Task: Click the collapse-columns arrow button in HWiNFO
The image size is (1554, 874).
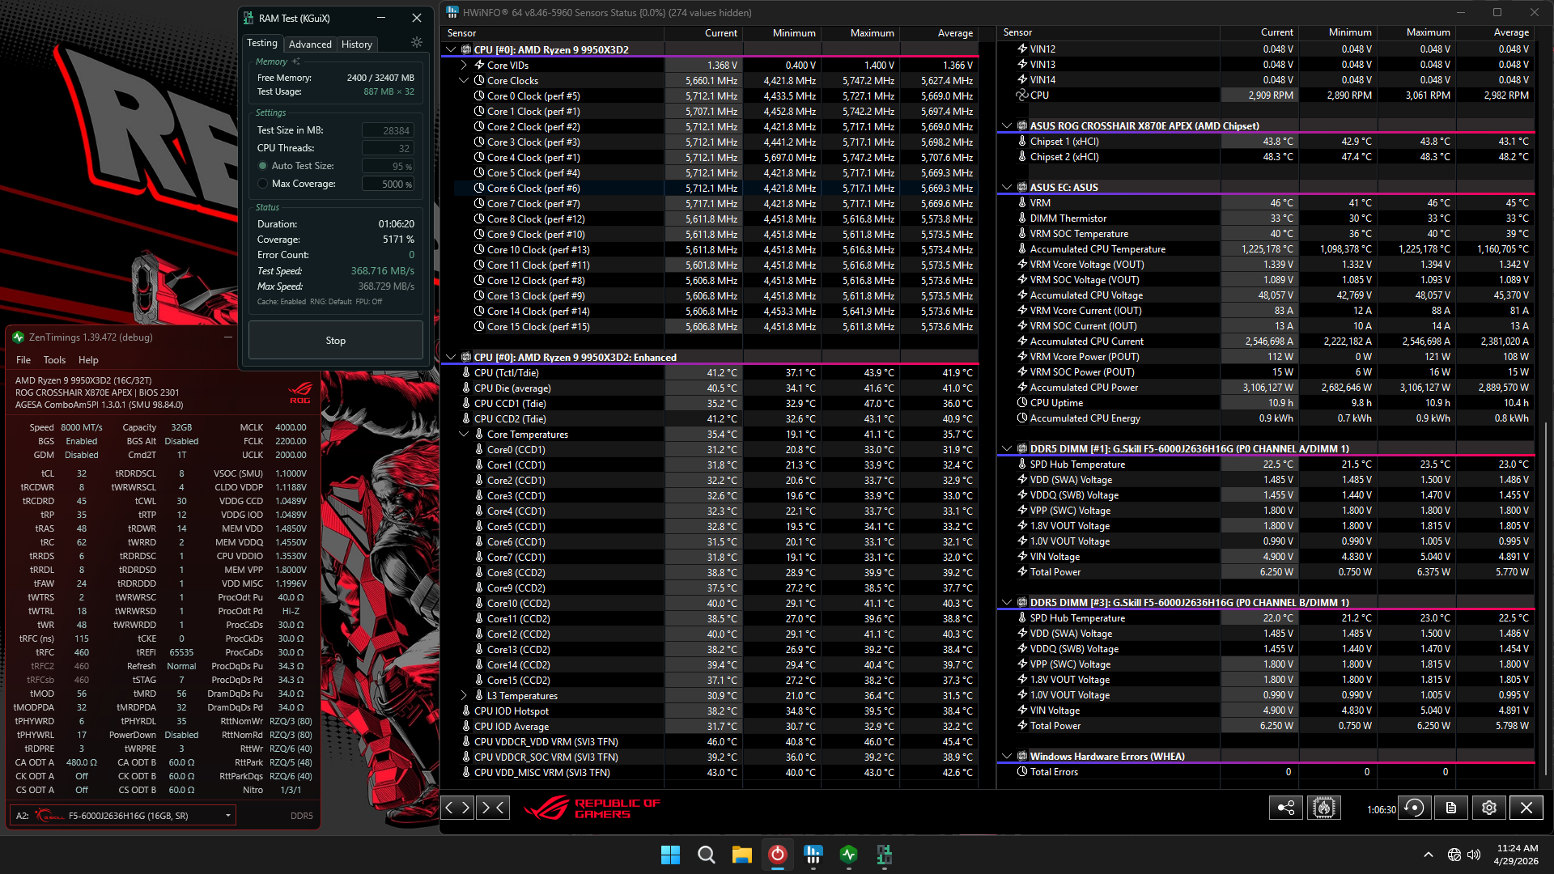Action: [x=493, y=807]
